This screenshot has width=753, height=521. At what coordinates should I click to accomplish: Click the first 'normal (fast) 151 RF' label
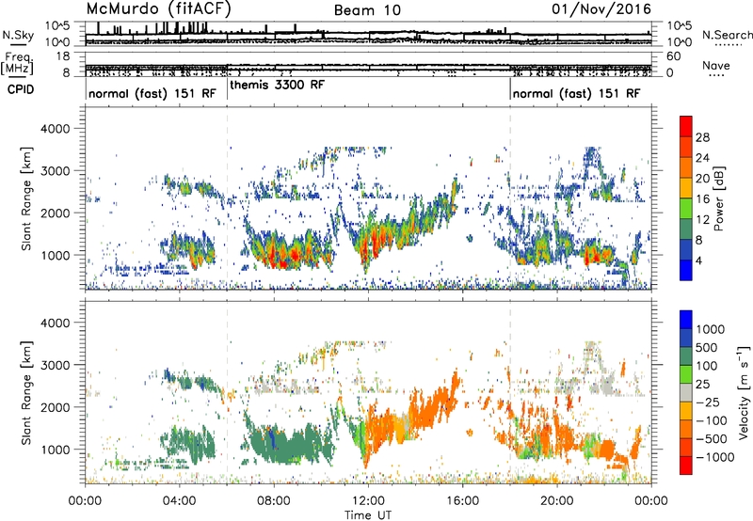click(152, 93)
